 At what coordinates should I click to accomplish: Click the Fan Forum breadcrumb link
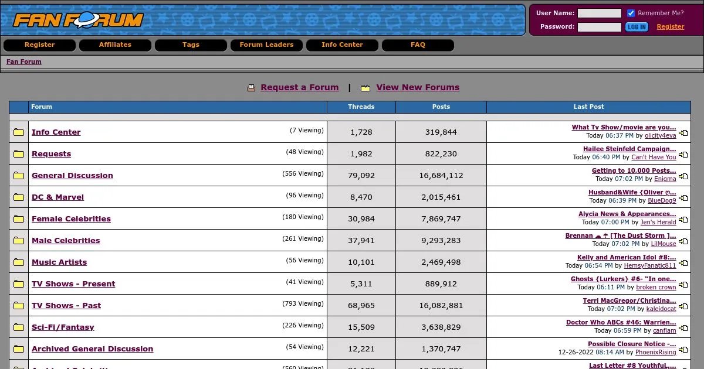24,62
